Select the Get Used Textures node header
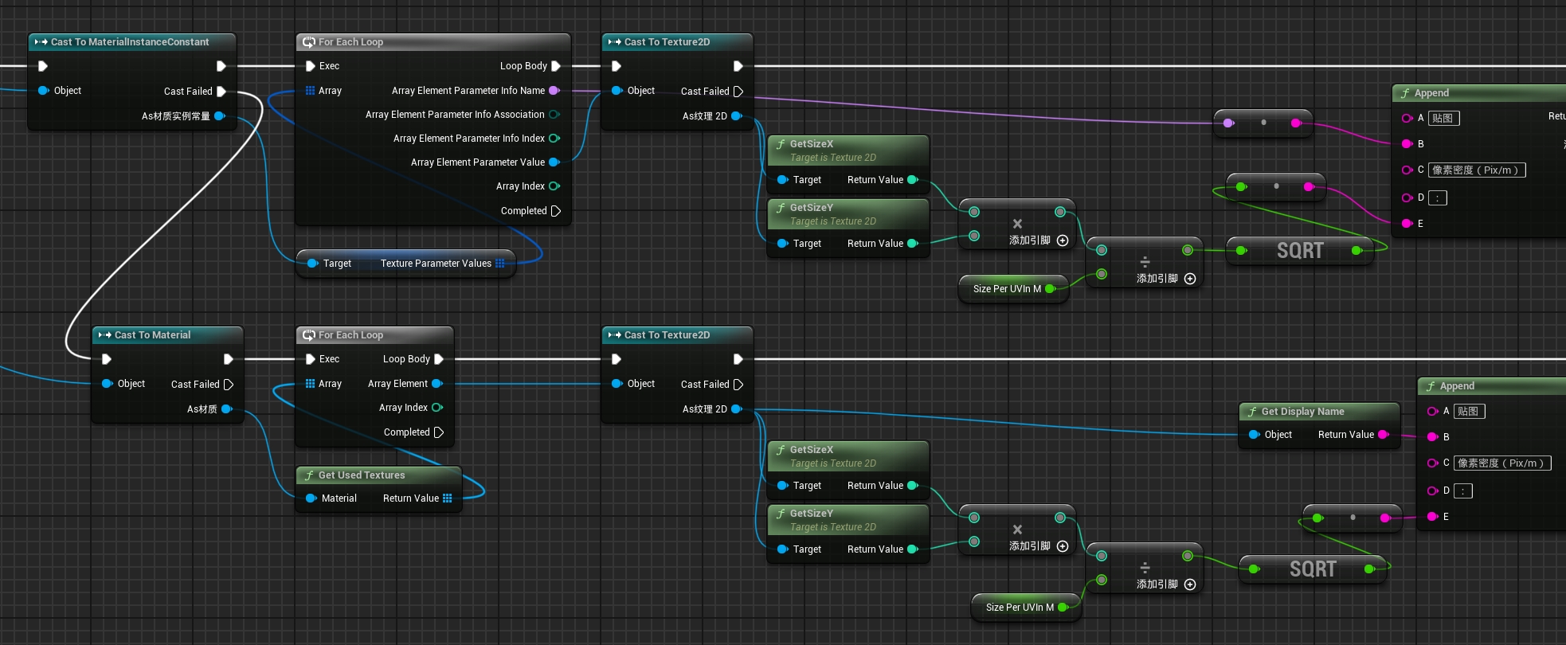 (362, 475)
